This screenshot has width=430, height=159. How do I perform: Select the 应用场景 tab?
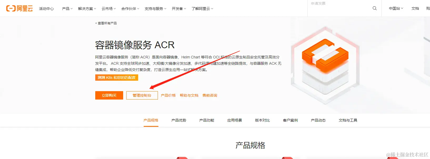tap(234, 120)
